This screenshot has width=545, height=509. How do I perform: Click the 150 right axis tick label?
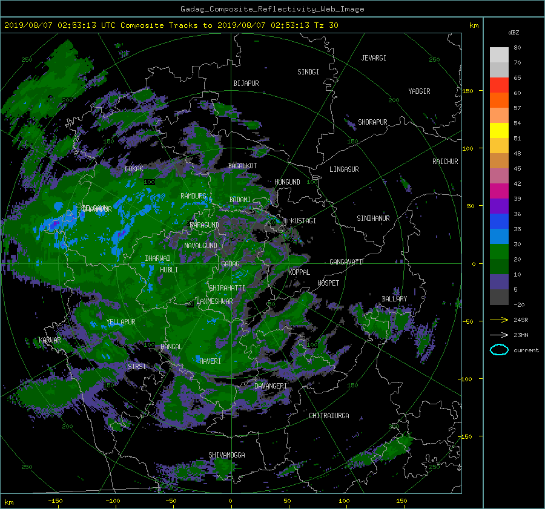pos(468,91)
